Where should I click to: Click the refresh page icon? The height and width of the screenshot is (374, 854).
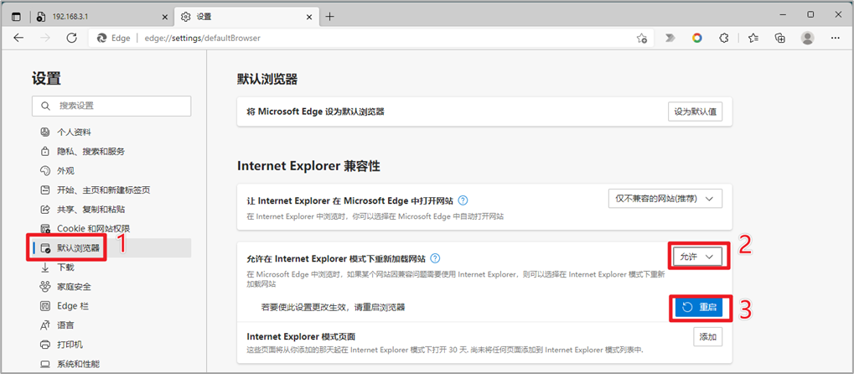71,38
